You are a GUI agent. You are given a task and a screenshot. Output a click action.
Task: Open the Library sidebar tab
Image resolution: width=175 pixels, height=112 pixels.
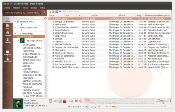(8, 20)
